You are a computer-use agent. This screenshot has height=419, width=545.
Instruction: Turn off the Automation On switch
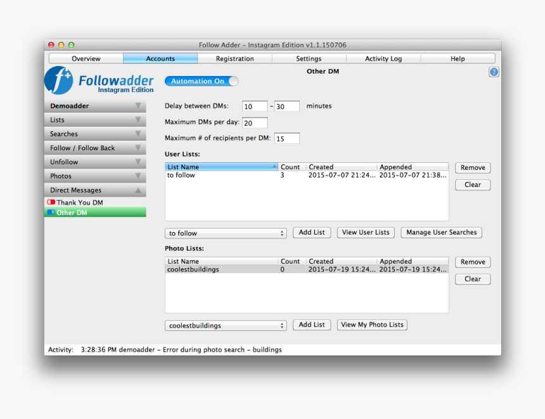tap(202, 81)
